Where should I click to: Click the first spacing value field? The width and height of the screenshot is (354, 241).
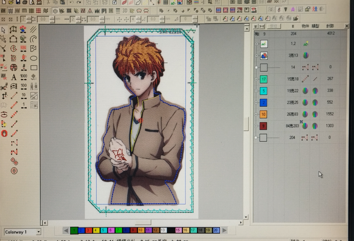[43, 19]
